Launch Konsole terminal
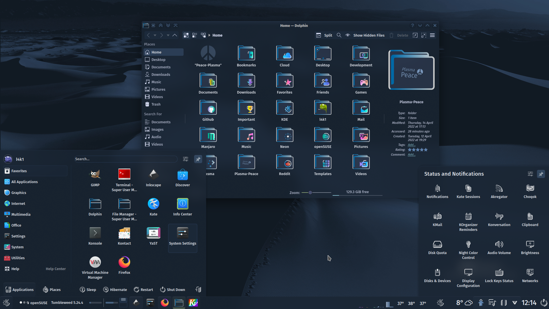Viewport: 549px width, 309px height. coord(95,236)
